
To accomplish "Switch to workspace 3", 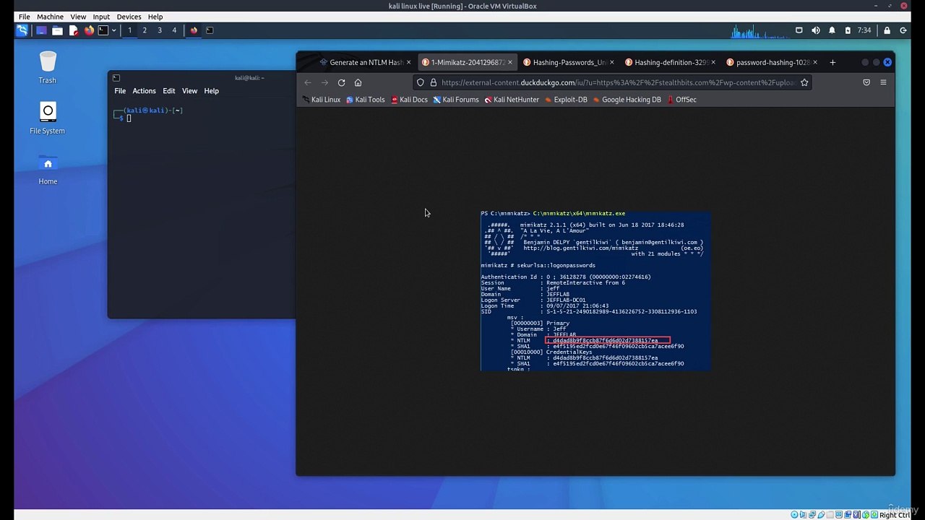I will pos(160,30).
